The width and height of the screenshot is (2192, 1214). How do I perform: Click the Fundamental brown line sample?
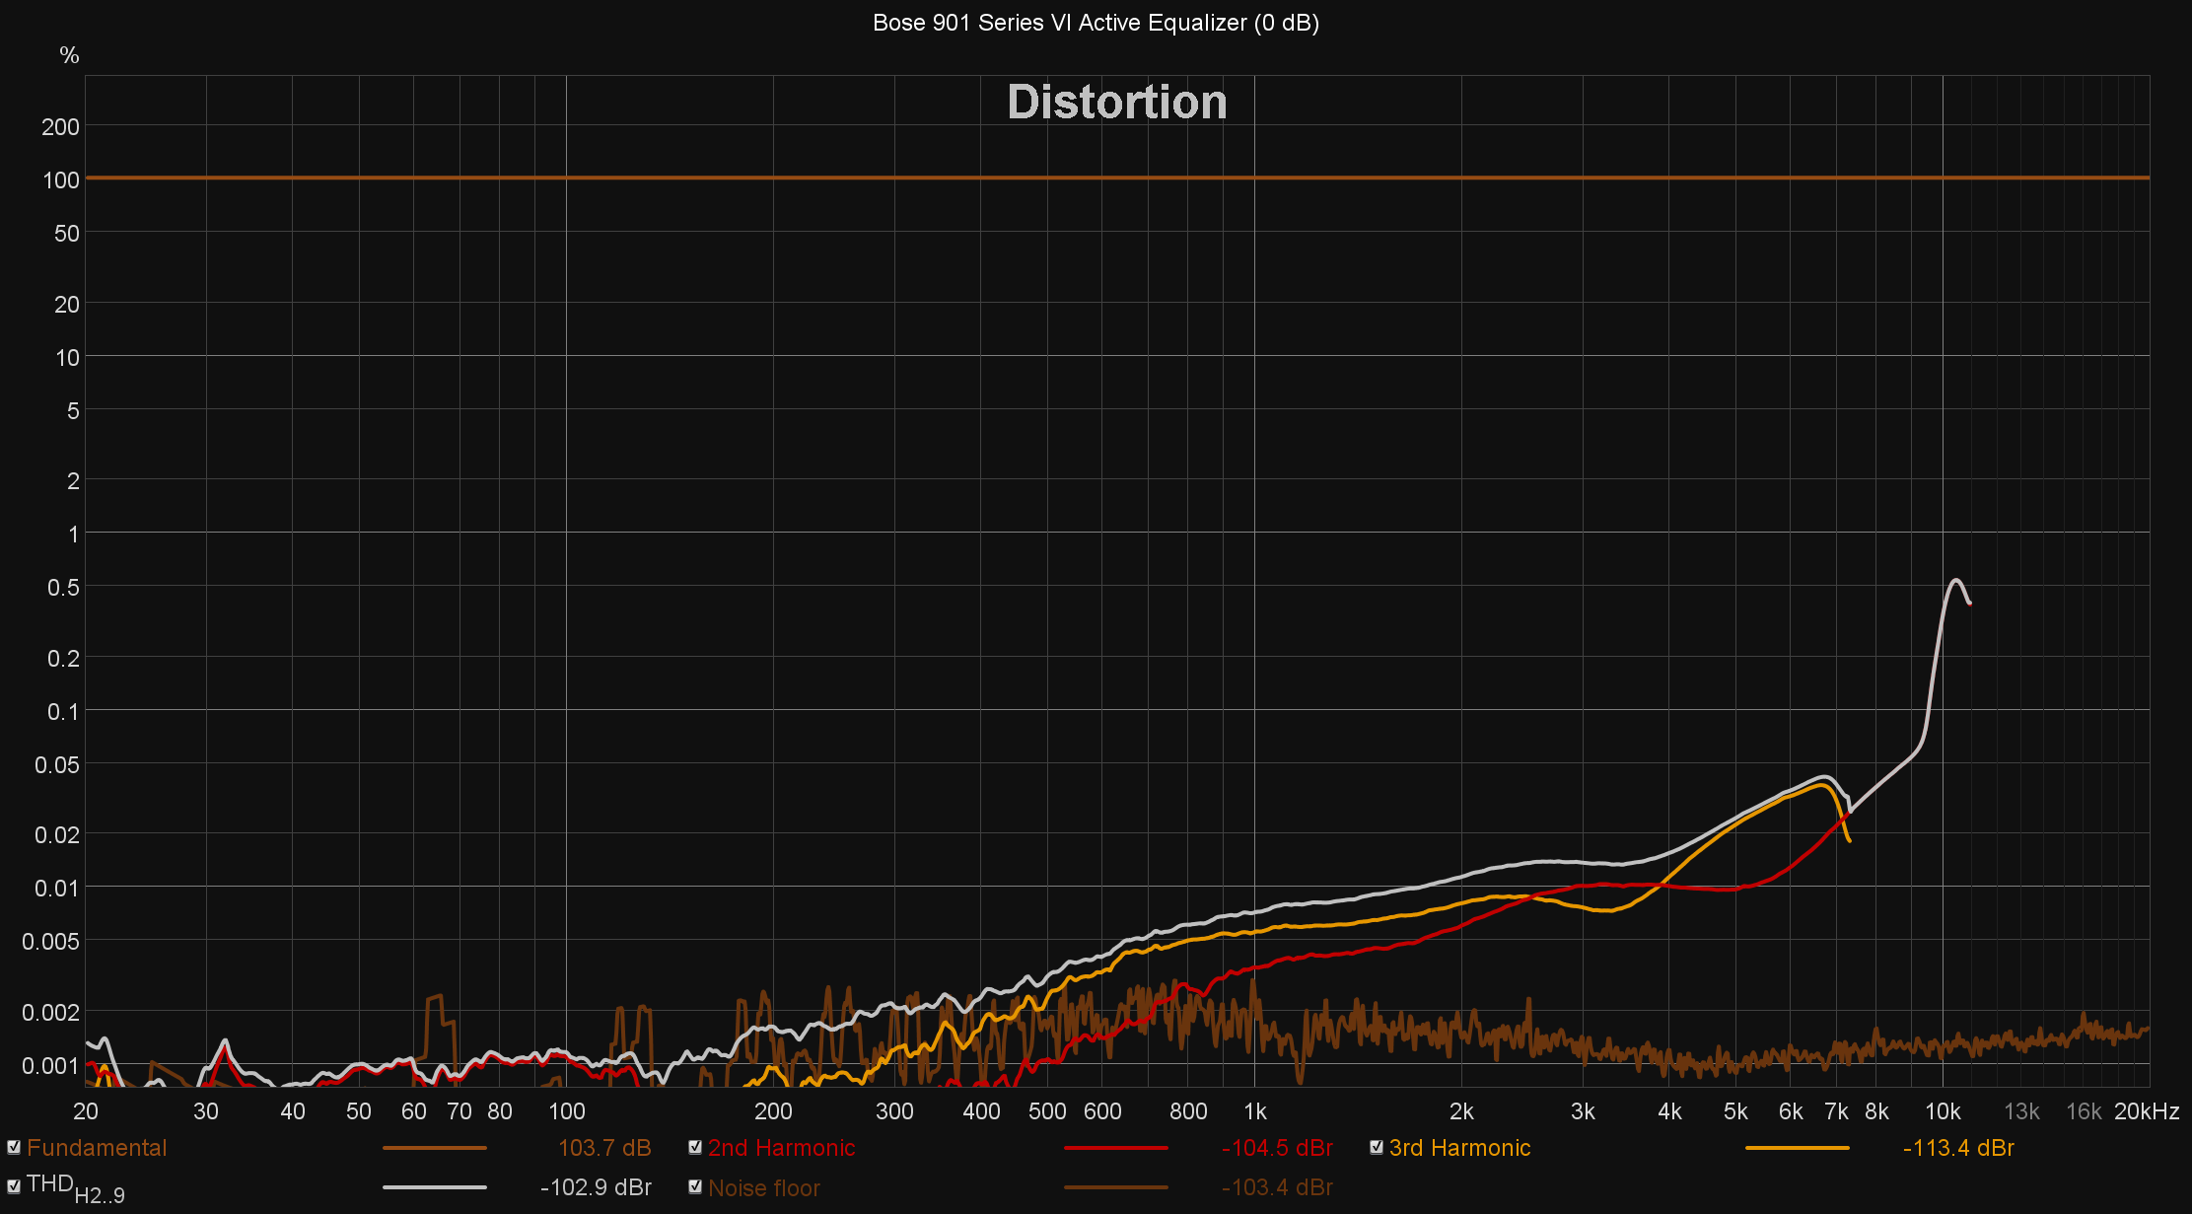pos(435,1148)
